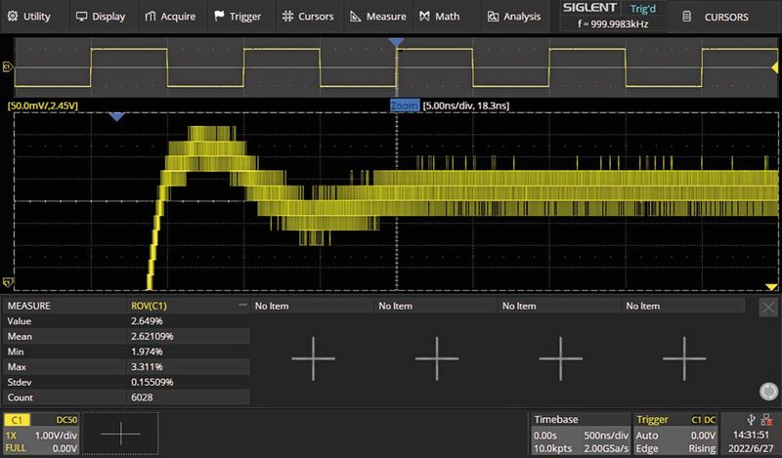Open the Acquire menu
The height and width of the screenshot is (458, 782).
click(x=170, y=17)
